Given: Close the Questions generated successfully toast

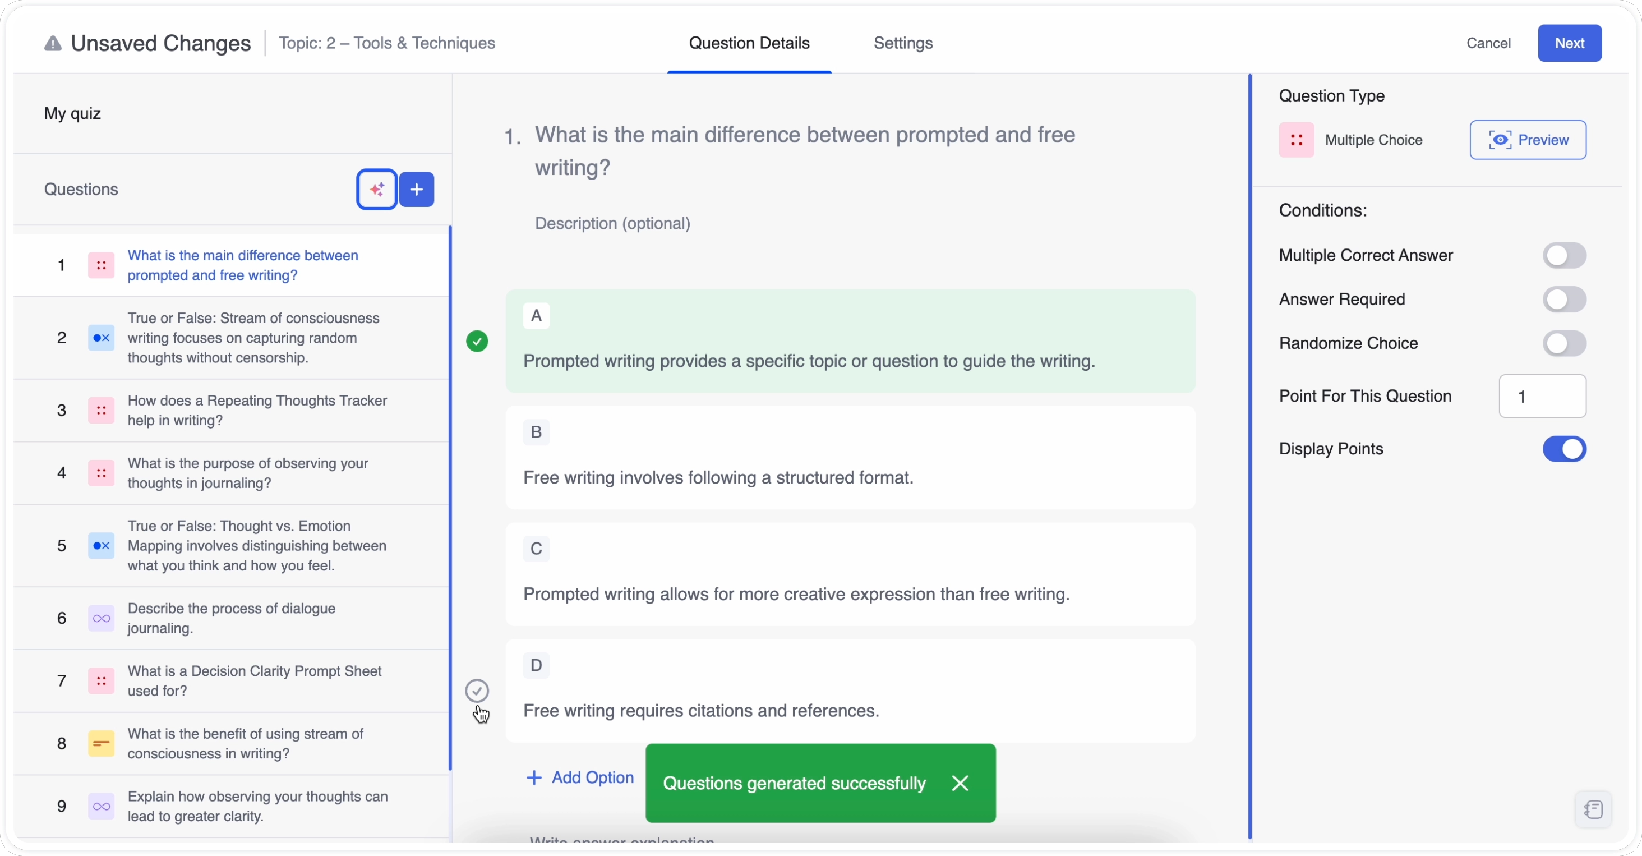Looking at the screenshot, I should point(960,783).
